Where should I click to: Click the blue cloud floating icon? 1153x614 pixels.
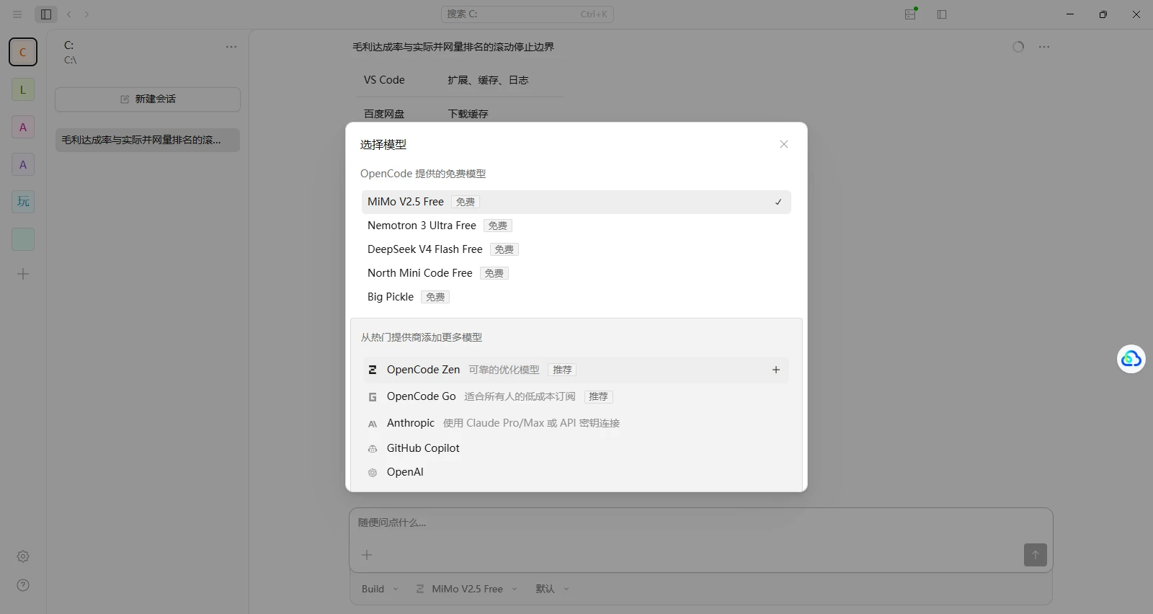pyautogui.click(x=1131, y=359)
